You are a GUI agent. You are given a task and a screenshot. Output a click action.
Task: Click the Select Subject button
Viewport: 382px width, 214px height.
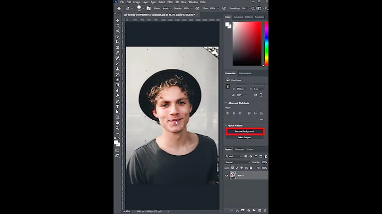click(245, 137)
